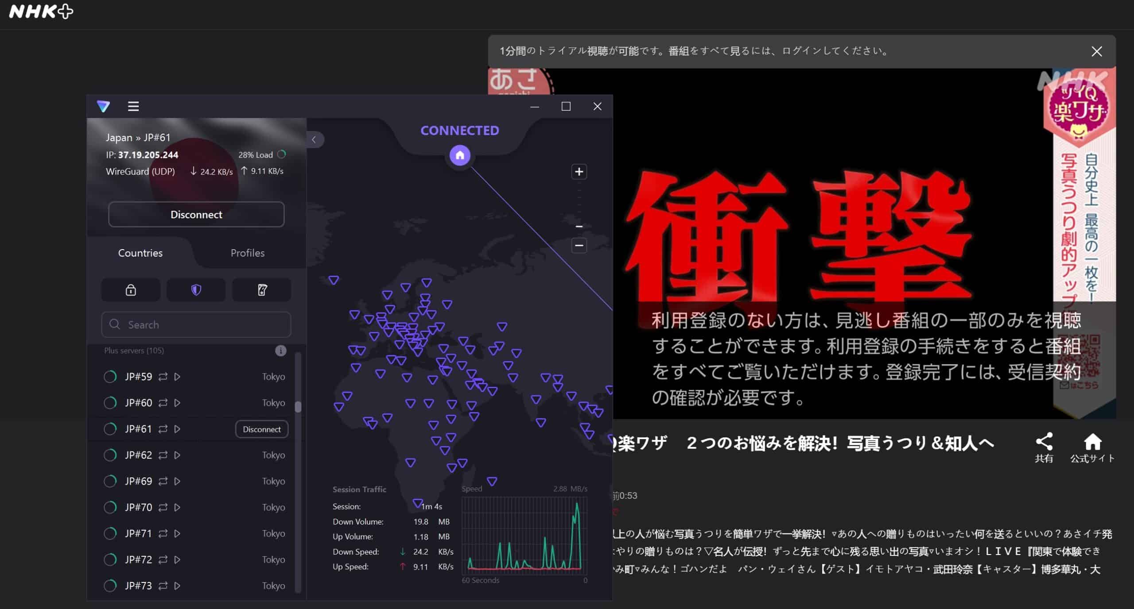This screenshot has height=609, width=1134.
Task: Switch to the Profiles tab
Action: 248,253
